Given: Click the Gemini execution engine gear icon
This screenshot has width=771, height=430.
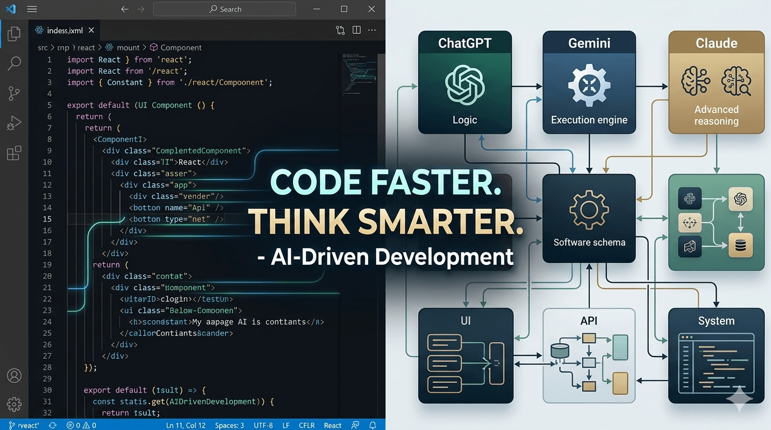Looking at the screenshot, I should (x=589, y=86).
